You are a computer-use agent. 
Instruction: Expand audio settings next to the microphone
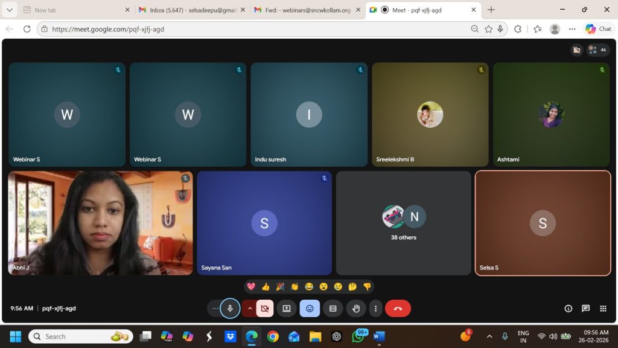pyautogui.click(x=215, y=308)
